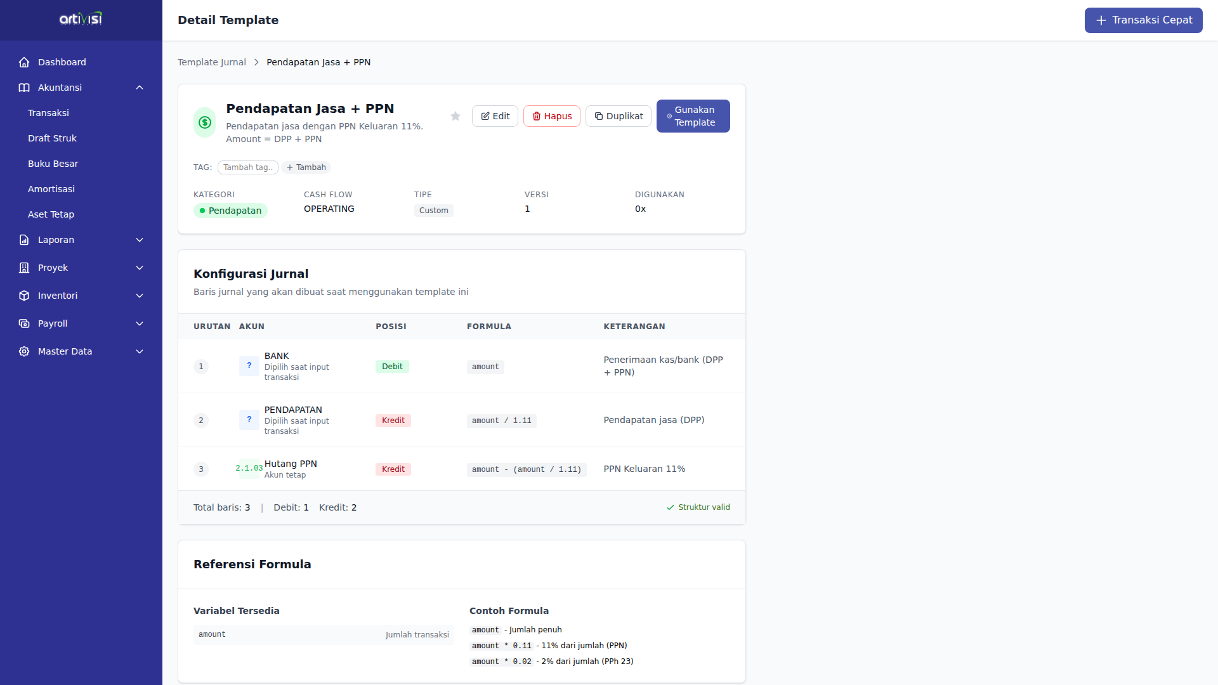Click the Master Data gear icon

coord(24,351)
